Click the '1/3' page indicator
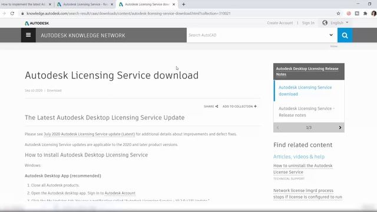Image resolution: width=377 pixels, height=212 pixels. coord(309,128)
